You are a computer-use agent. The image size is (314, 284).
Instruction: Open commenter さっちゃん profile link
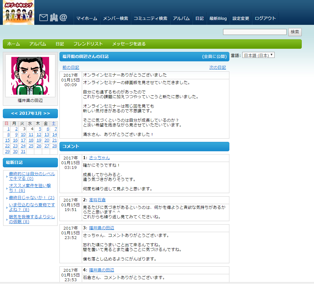coord(99,158)
